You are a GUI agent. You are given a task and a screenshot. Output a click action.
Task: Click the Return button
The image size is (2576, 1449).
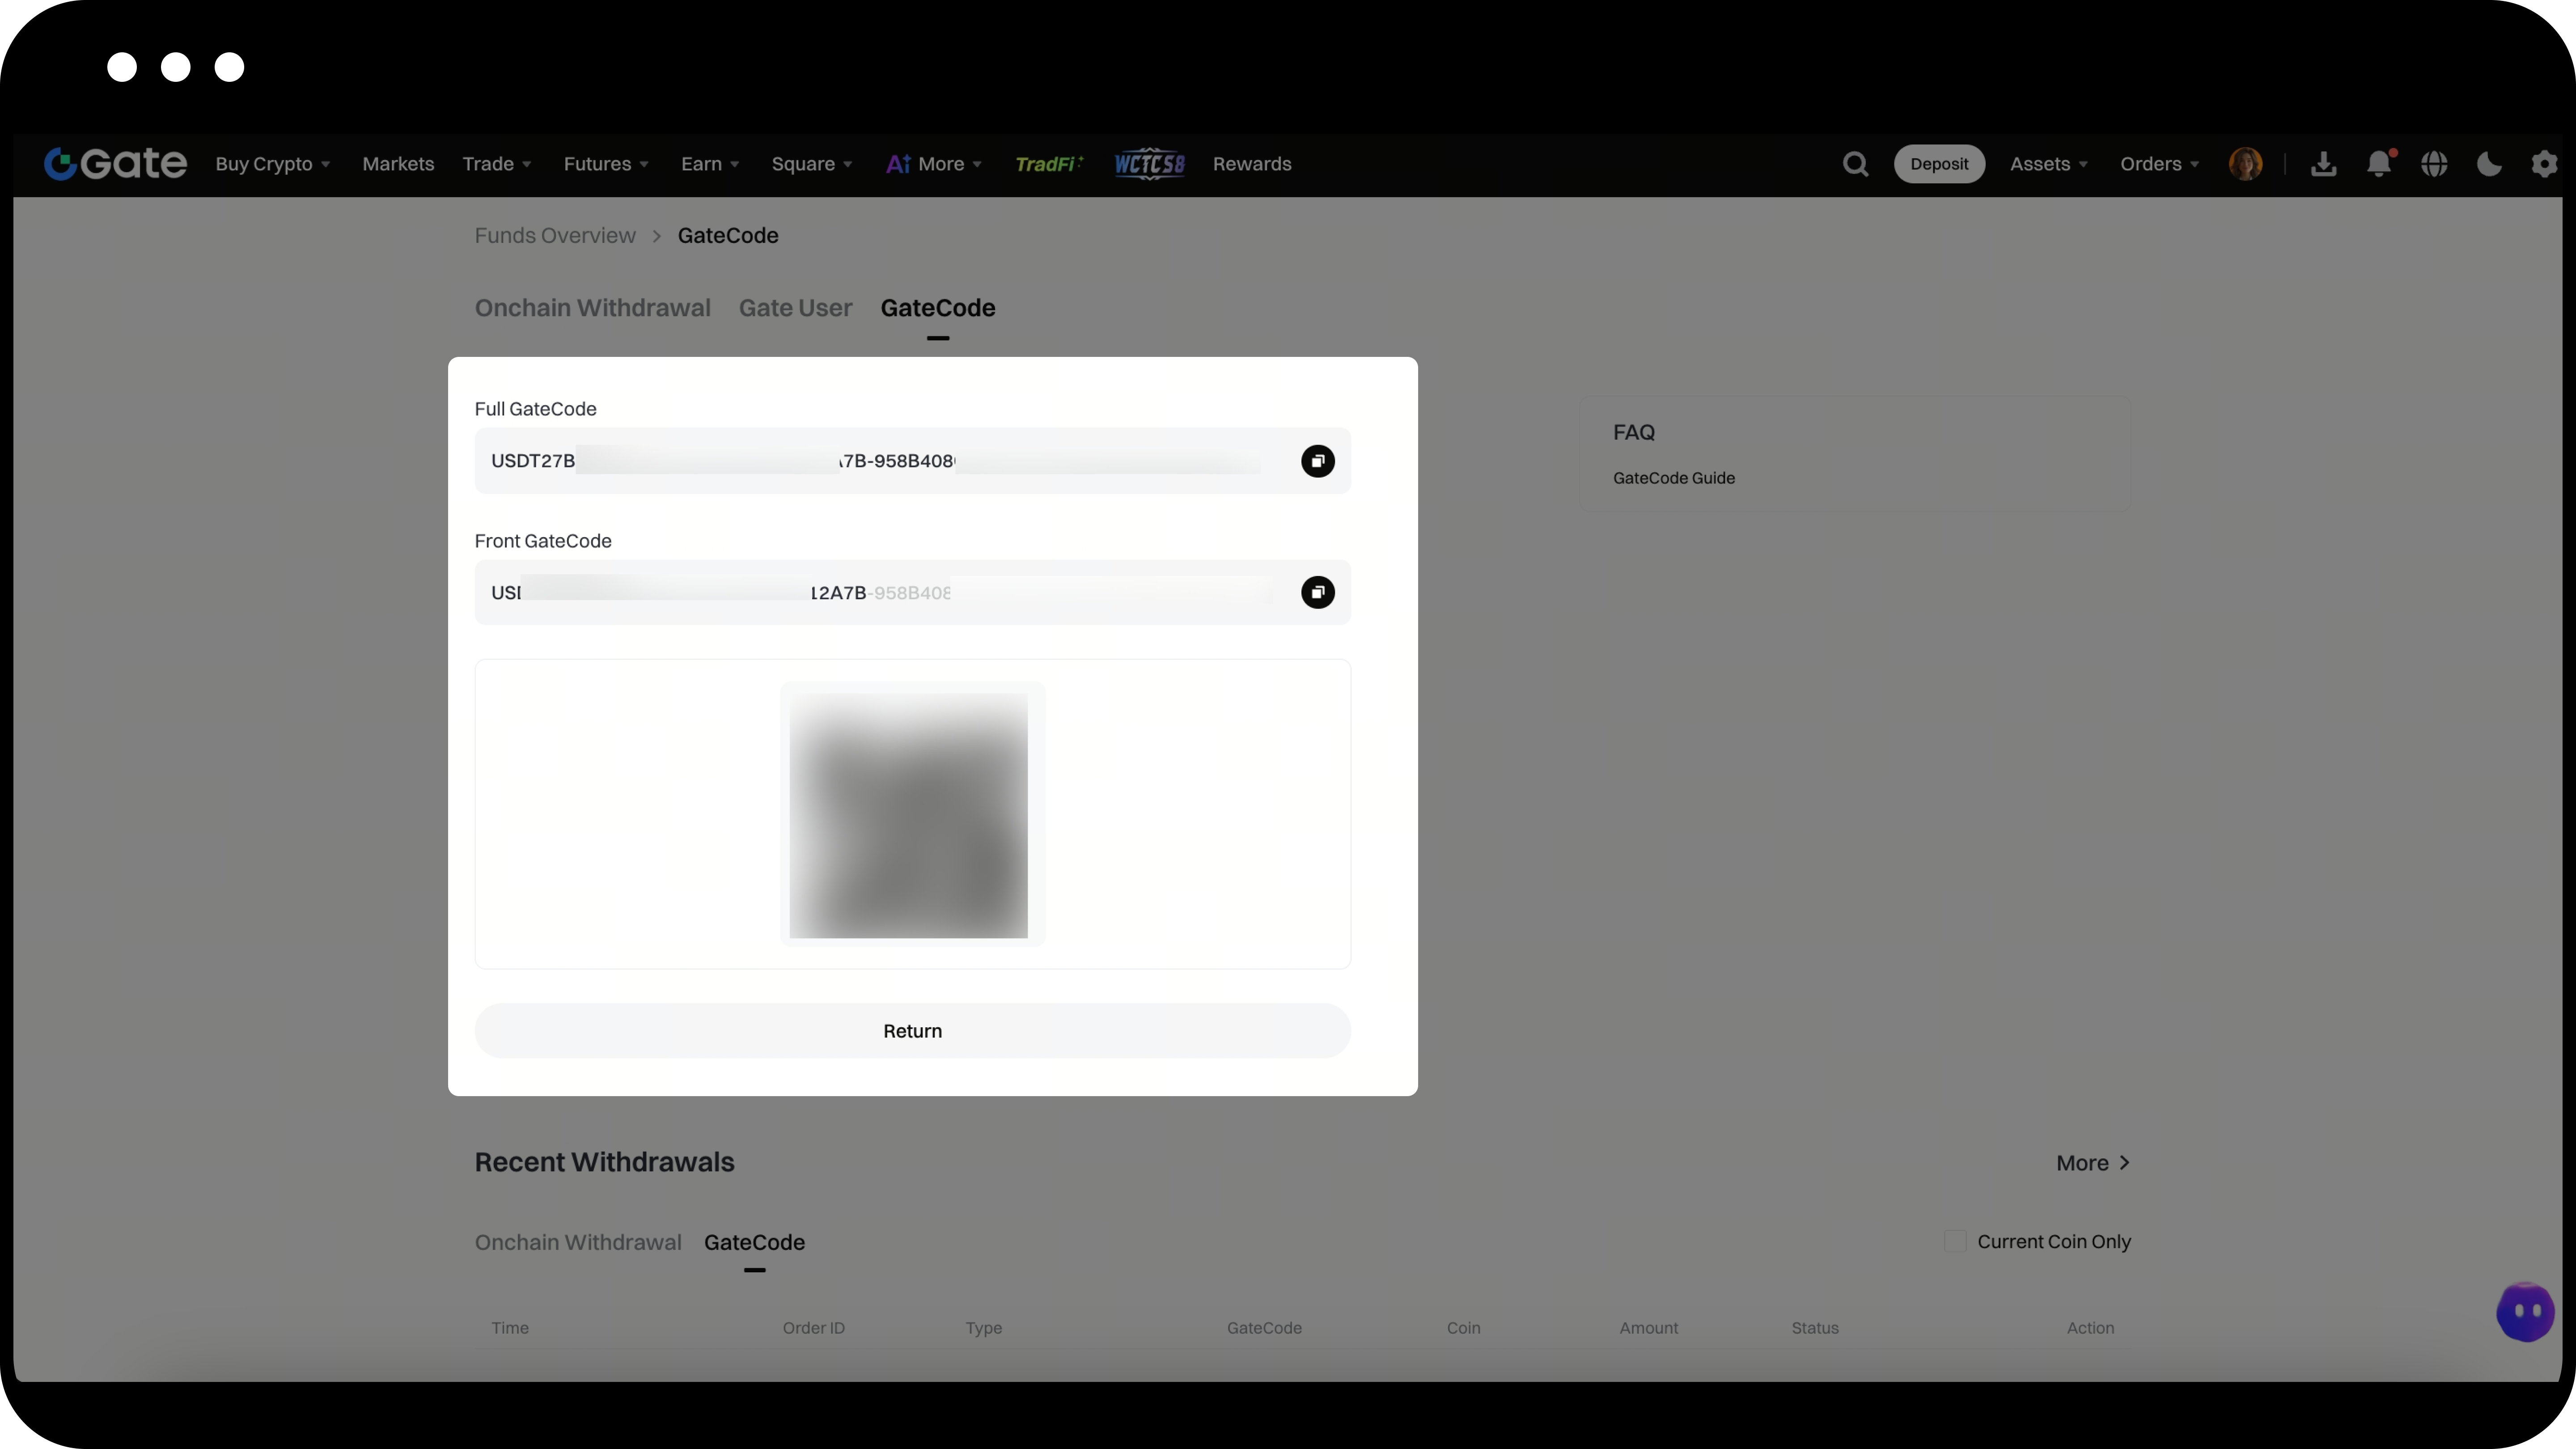[x=912, y=1031]
